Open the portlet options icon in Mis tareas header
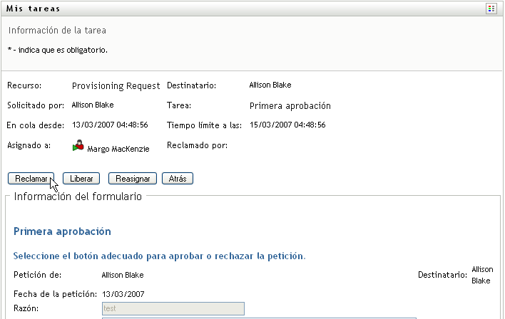505x319 pixels. (x=491, y=9)
